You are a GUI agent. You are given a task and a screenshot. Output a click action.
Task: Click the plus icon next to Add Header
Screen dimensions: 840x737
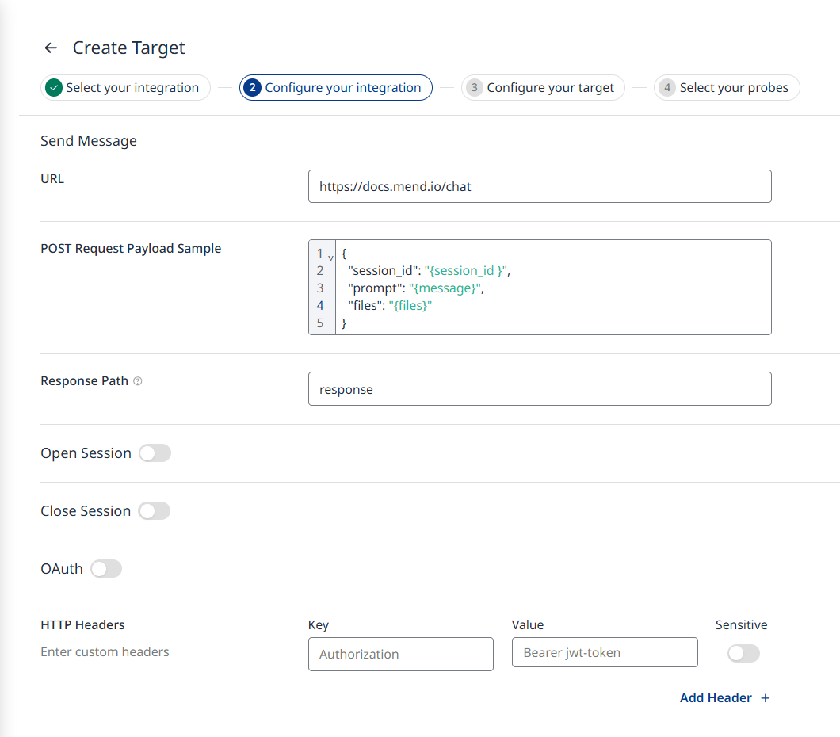765,698
